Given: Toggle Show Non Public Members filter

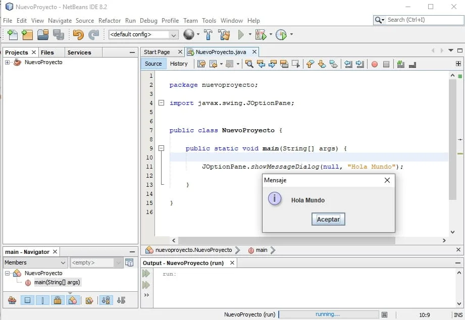Looking at the screenshot, I should [58, 300].
